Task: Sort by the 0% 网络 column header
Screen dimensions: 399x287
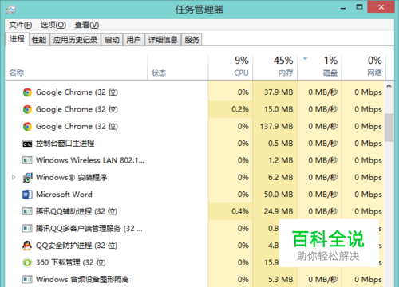Action: [x=364, y=67]
